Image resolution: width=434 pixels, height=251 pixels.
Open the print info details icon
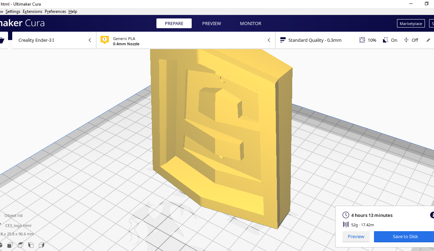tap(432, 215)
